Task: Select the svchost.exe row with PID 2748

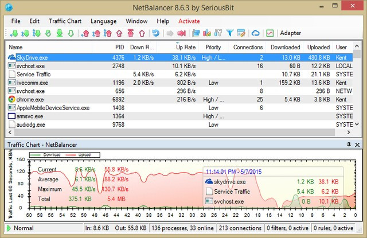Action: point(179,66)
